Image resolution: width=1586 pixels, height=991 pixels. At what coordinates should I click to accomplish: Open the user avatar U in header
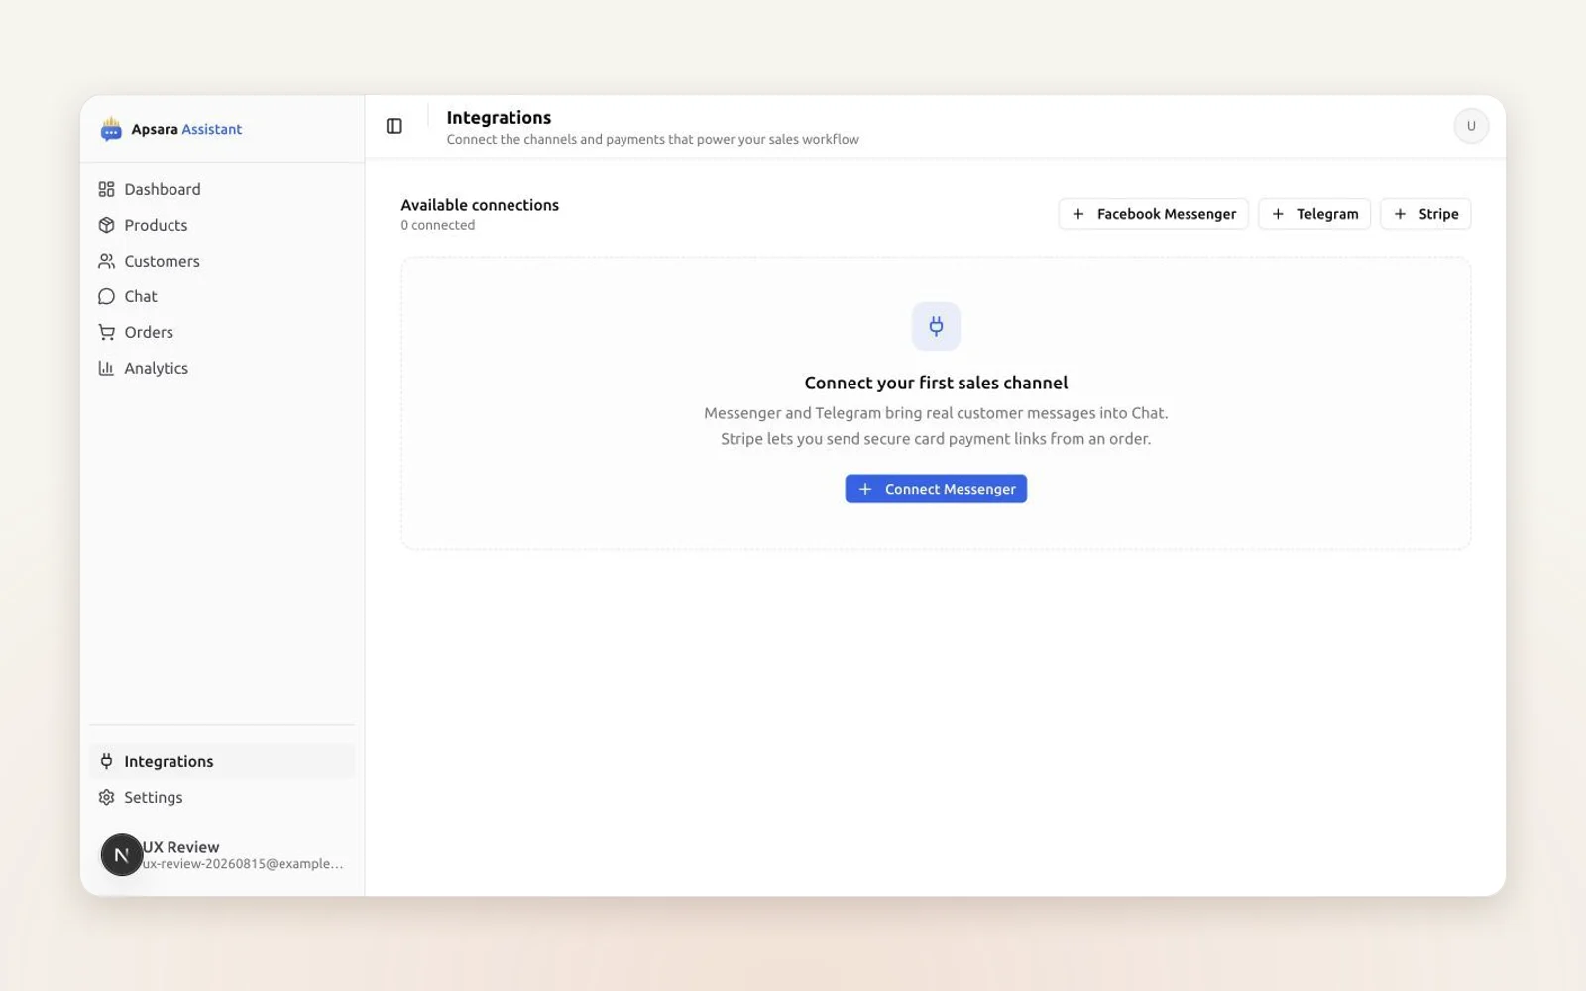1471,126
